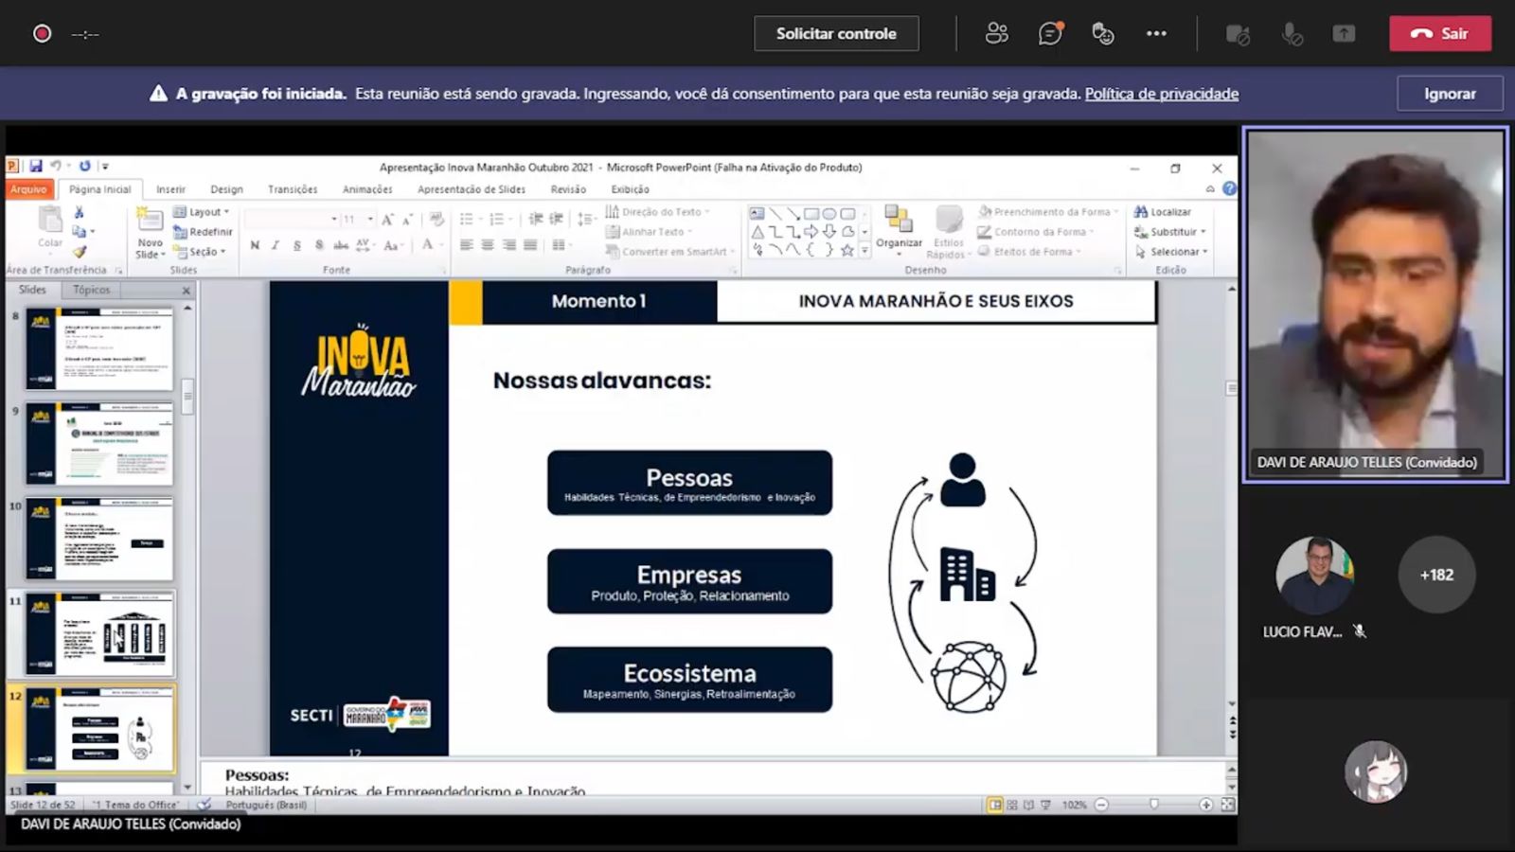
Task: Click the PowerPoint help icon
Action: 1229,188
